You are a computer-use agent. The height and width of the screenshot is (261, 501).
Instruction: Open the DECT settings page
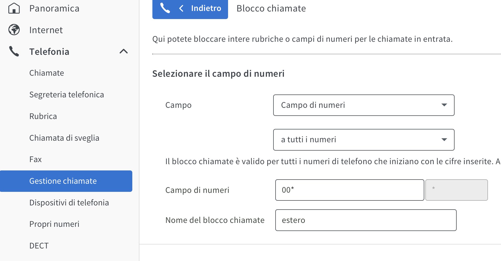point(39,246)
